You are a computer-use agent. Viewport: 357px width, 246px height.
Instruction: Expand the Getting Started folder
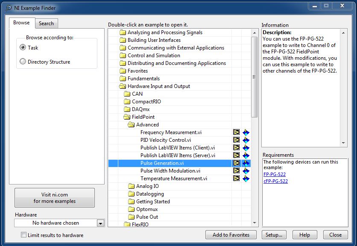point(131,202)
